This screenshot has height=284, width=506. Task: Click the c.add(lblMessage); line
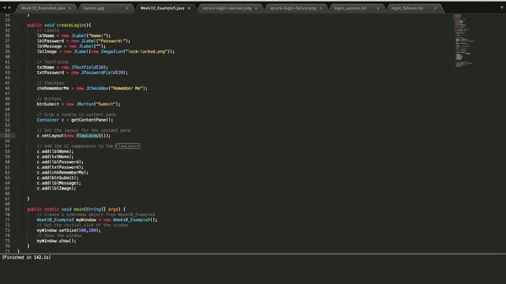point(59,183)
